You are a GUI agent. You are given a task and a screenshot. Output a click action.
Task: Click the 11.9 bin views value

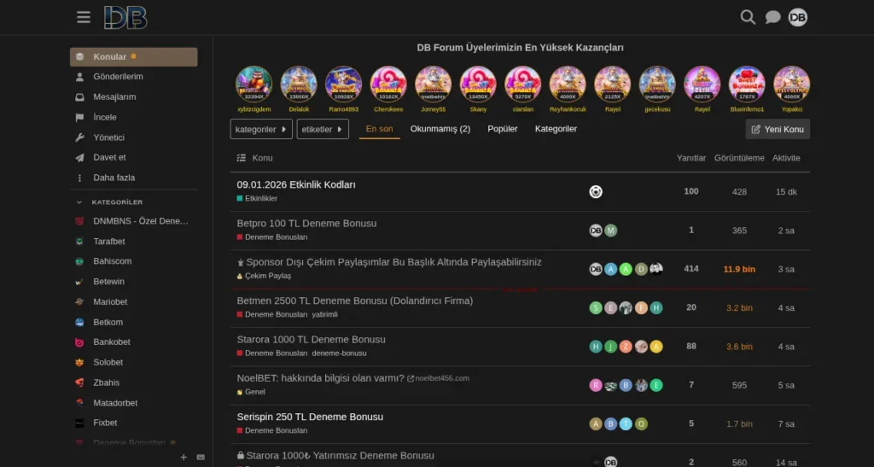pos(739,269)
